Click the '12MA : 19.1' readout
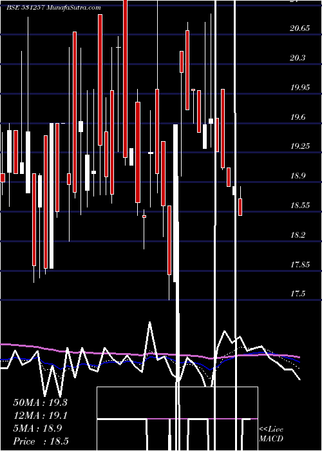Image resolution: width=322 pixels, height=451 pixels. tap(40, 416)
